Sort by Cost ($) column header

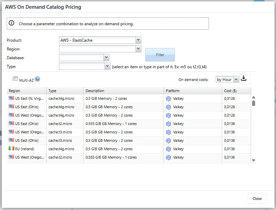pos(236,91)
